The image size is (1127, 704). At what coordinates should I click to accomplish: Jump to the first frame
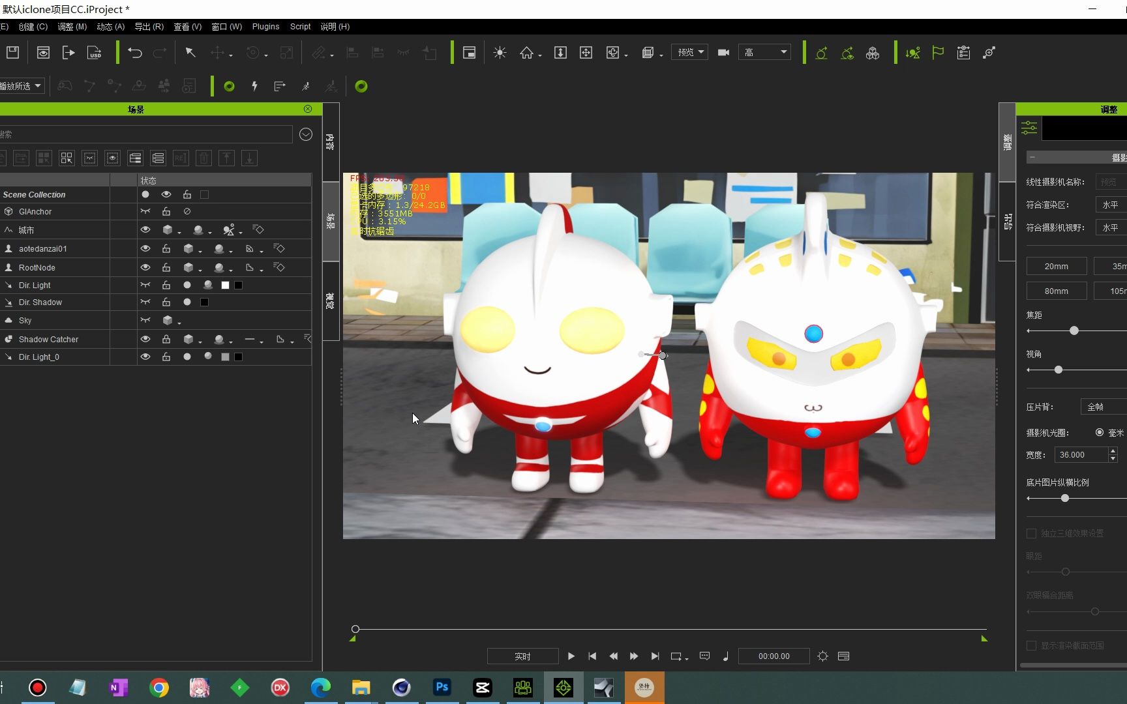(x=592, y=656)
